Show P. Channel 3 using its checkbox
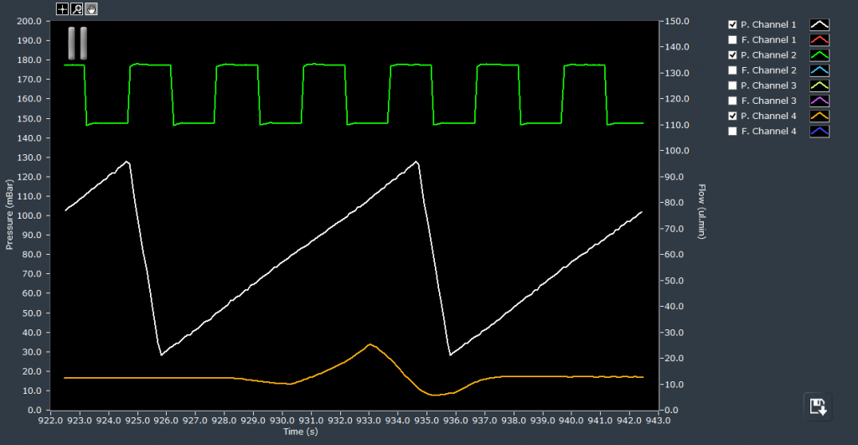Viewport: 858px width, 445px height. (733, 85)
